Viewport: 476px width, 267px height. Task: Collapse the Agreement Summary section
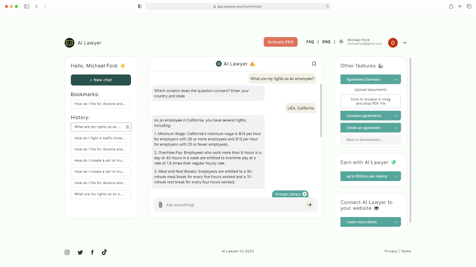click(371, 79)
